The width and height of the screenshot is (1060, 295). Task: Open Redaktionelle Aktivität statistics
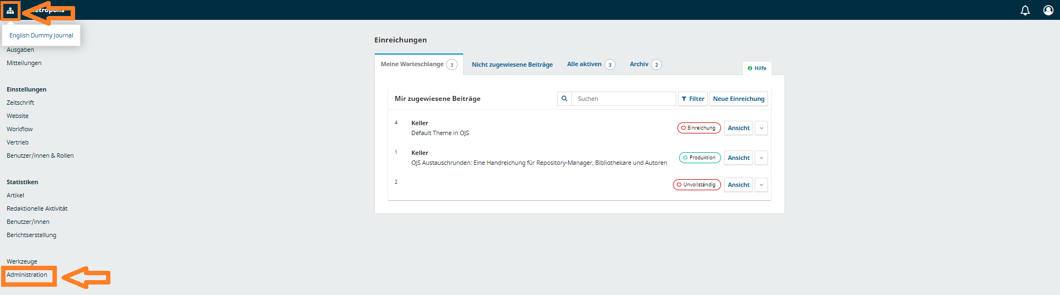[x=37, y=208]
